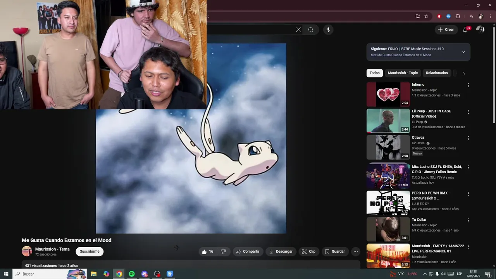
Task: Open options menu for Otravez video
Action: coord(468,138)
